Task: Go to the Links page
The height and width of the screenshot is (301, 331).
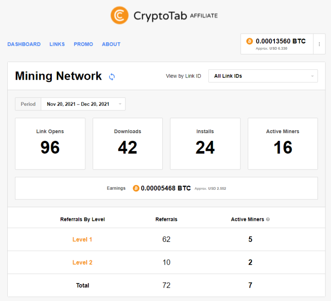Action: point(57,44)
